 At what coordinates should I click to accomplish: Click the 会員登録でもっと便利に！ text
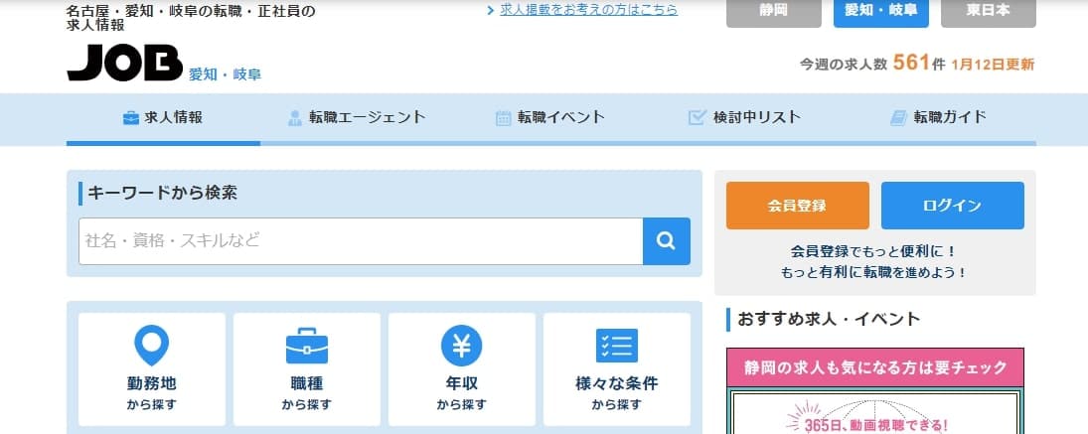(873, 251)
